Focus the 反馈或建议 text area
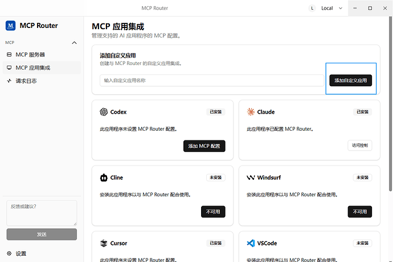This screenshot has height=262, width=393. [42, 213]
